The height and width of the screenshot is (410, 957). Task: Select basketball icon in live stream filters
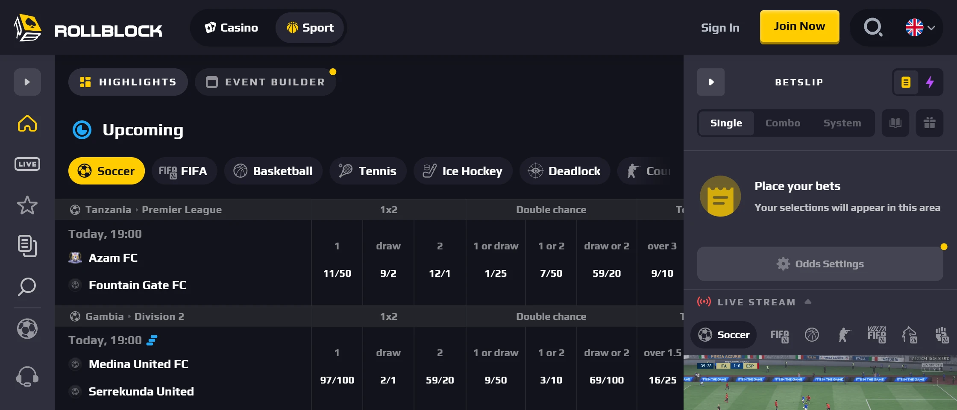coord(812,335)
